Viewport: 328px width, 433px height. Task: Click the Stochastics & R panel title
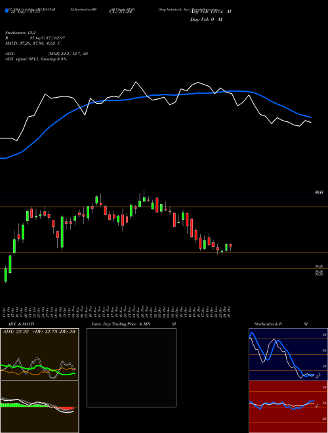click(268, 324)
